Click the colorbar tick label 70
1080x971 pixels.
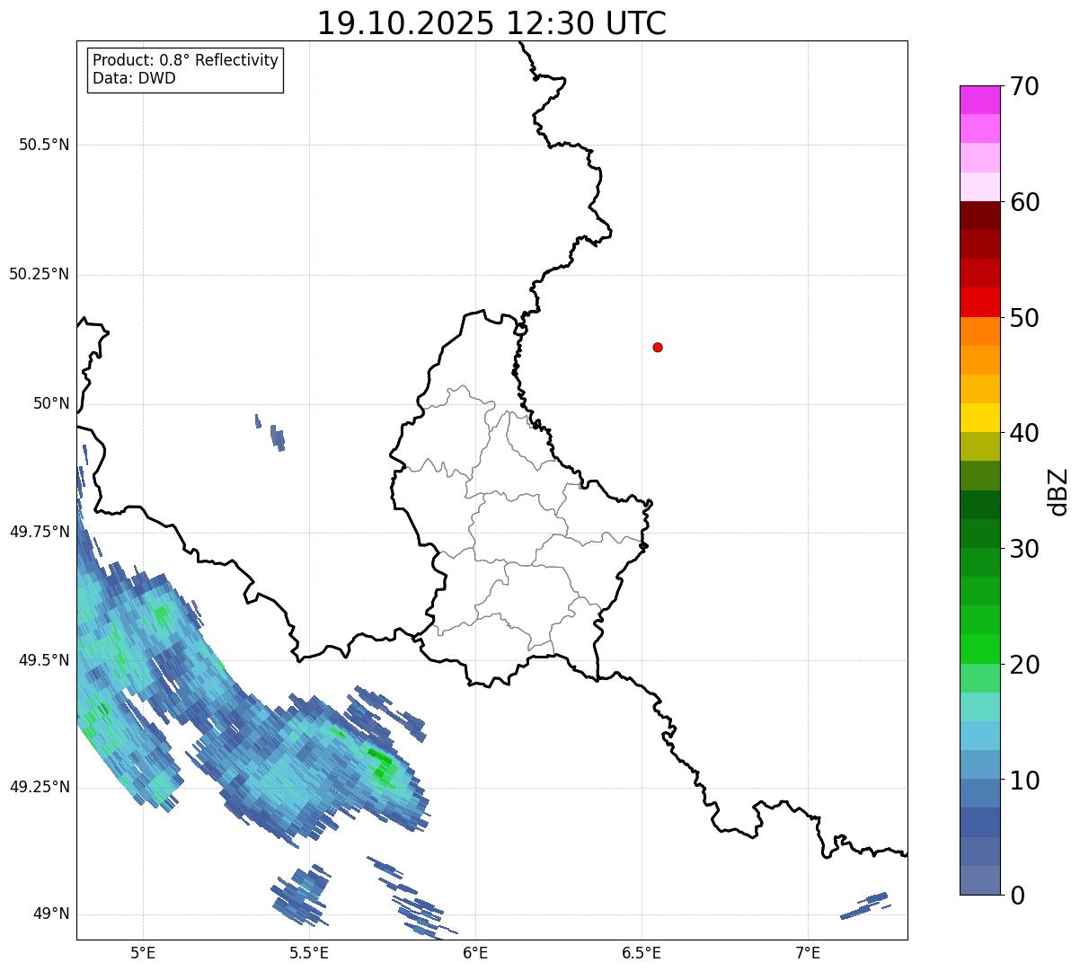click(x=1024, y=86)
